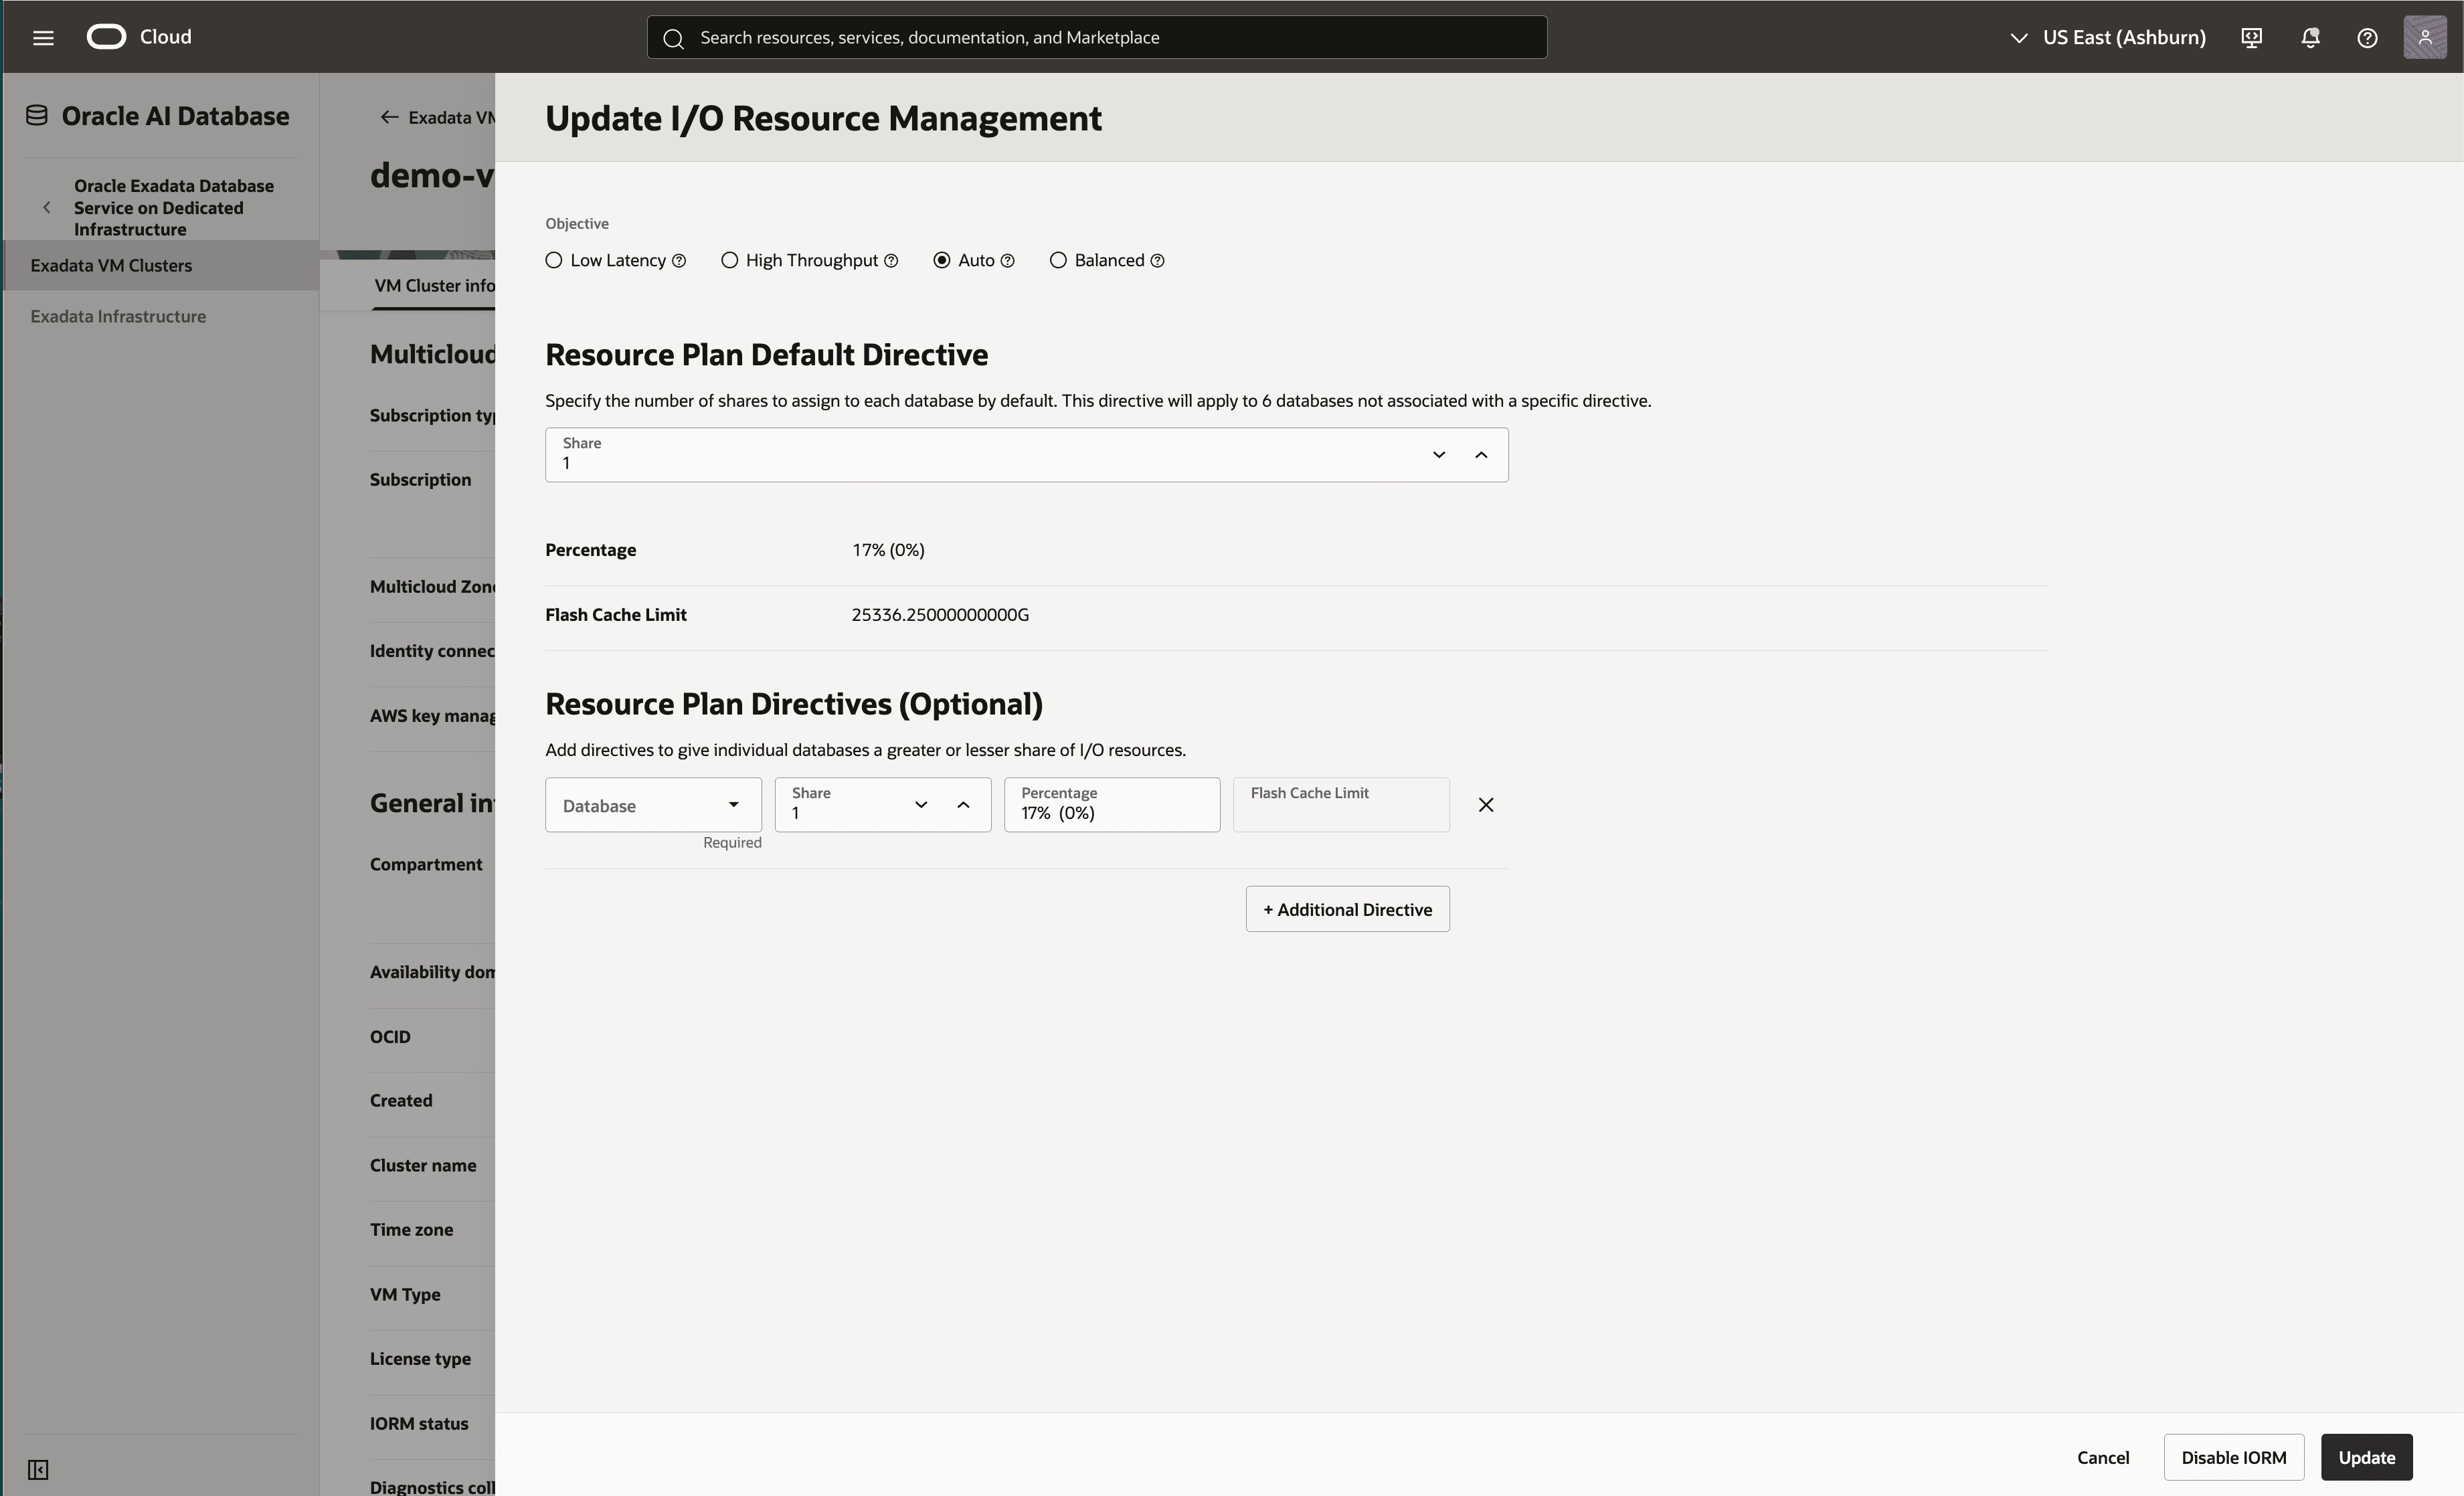
Task: Open the Database dropdown
Action: (x=653, y=805)
